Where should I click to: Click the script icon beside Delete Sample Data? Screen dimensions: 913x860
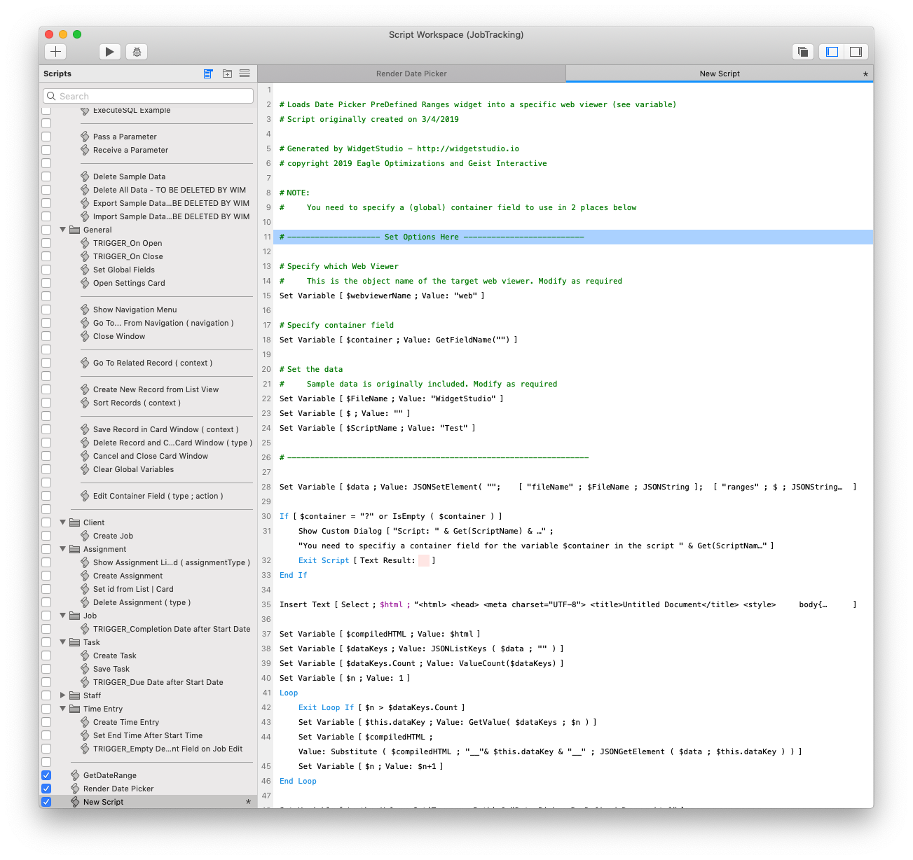[85, 176]
